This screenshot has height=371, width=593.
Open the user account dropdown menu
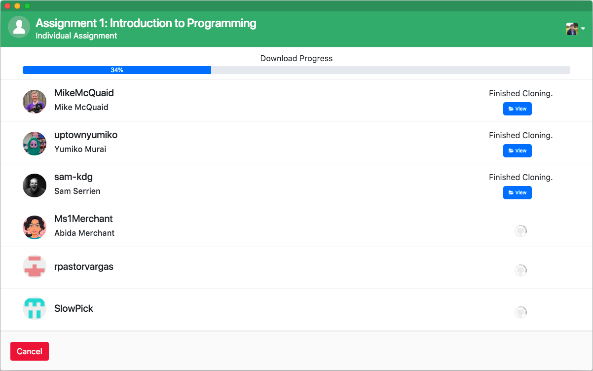point(583,29)
